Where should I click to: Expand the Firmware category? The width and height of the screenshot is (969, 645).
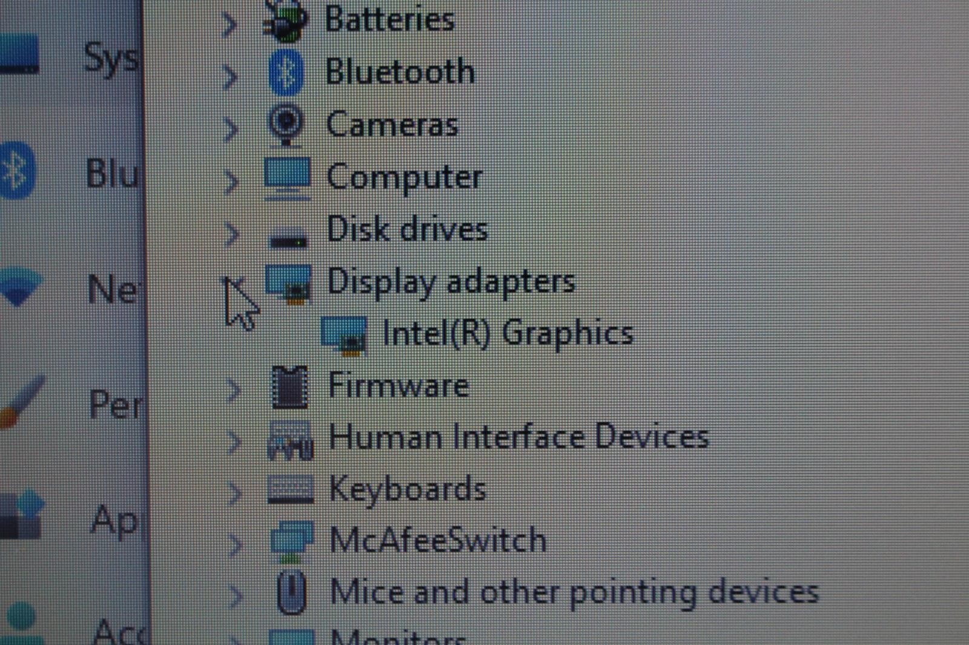(233, 390)
